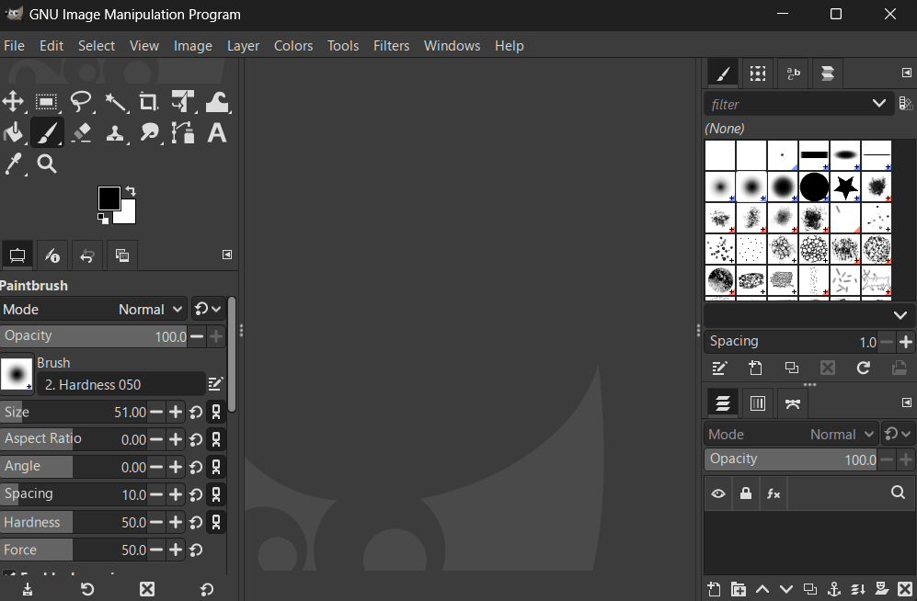The image size is (917, 601).
Task: Swap foreground and background colors
Action: pos(131,191)
